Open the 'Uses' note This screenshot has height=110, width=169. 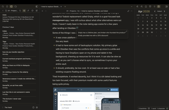(x=19, y=18)
